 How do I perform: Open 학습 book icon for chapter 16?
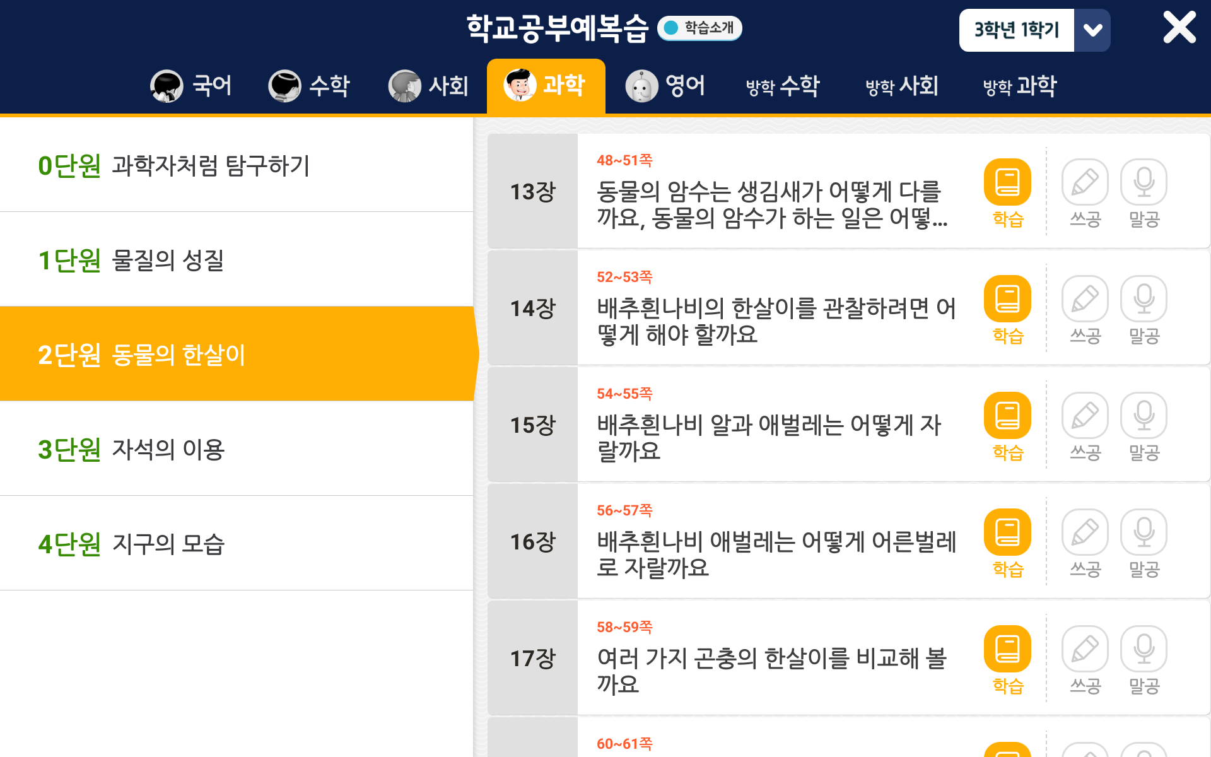[x=1007, y=533]
